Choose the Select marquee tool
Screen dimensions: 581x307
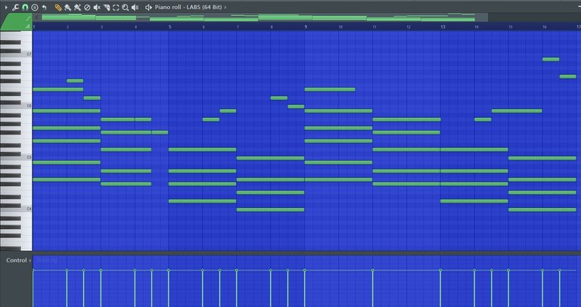tap(116, 8)
